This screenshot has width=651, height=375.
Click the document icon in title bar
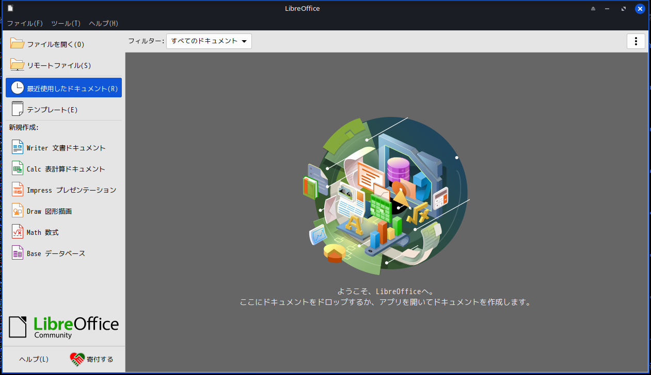tap(10, 8)
